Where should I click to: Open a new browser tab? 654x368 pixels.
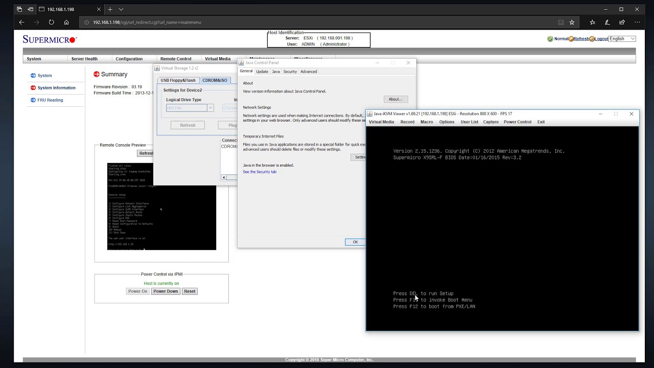point(110,9)
